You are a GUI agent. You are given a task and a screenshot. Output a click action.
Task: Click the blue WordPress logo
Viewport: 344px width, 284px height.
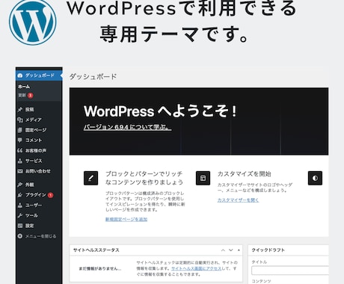pos(33,22)
